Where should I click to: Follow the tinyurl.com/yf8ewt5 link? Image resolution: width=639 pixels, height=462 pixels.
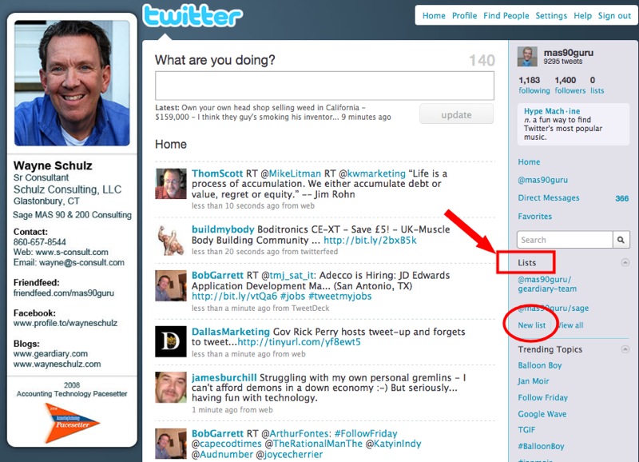coord(299,342)
